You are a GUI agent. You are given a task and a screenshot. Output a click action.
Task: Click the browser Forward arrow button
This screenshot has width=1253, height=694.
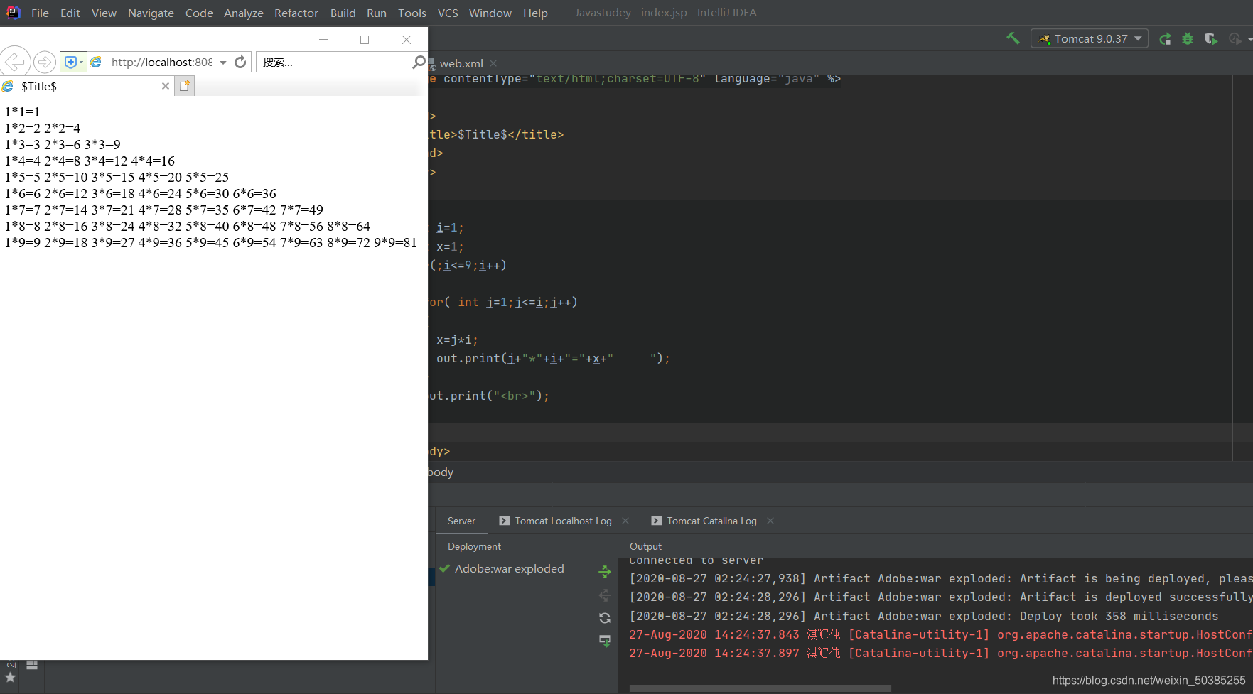coord(45,62)
